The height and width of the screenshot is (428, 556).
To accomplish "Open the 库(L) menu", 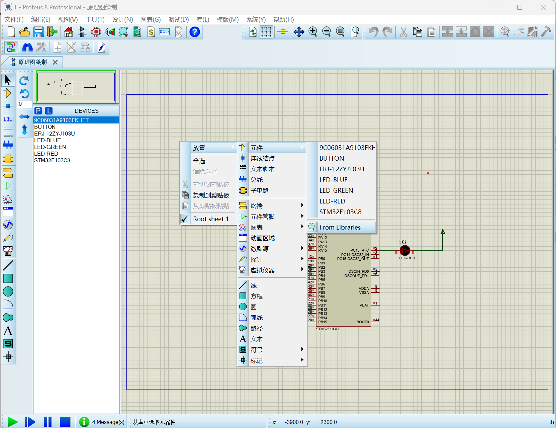I will 203,19.
